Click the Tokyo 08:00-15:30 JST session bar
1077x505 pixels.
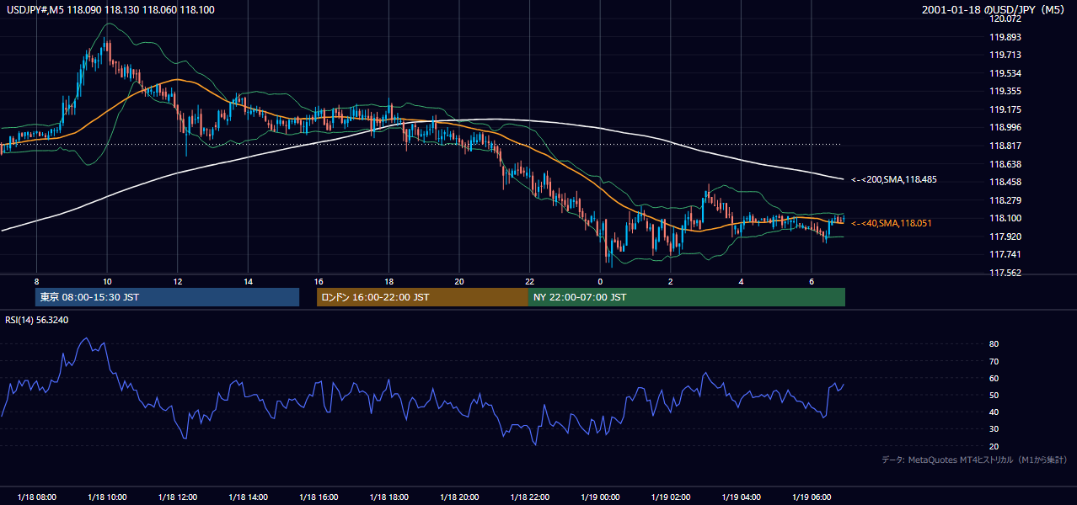[x=167, y=297]
